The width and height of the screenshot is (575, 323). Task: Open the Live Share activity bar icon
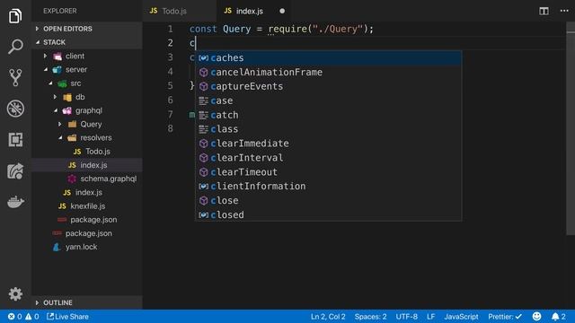pyautogui.click(x=15, y=171)
